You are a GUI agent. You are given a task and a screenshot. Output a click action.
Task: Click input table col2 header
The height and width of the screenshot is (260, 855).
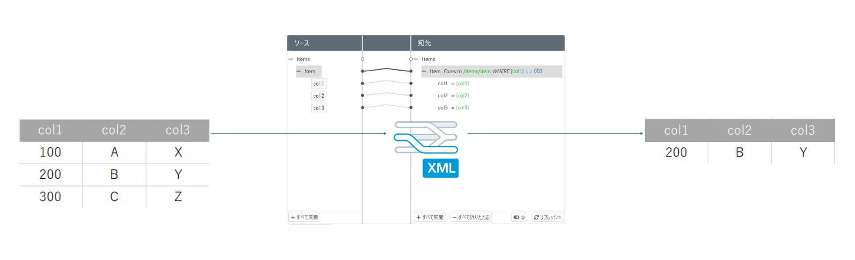coord(114,130)
